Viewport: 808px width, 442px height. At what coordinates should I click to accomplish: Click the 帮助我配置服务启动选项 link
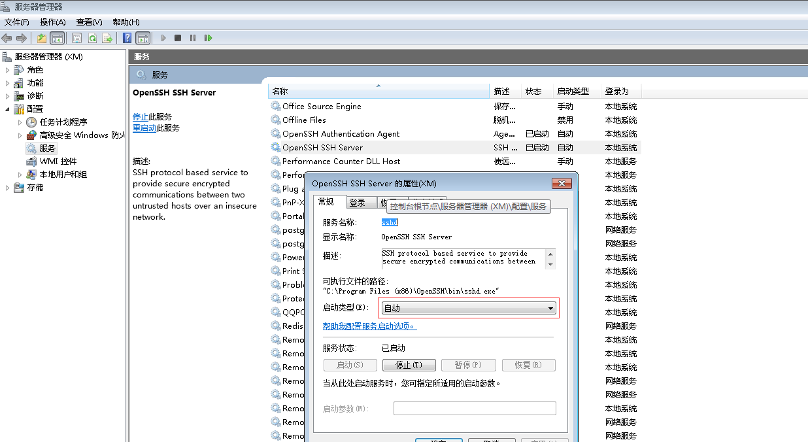click(x=369, y=326)
